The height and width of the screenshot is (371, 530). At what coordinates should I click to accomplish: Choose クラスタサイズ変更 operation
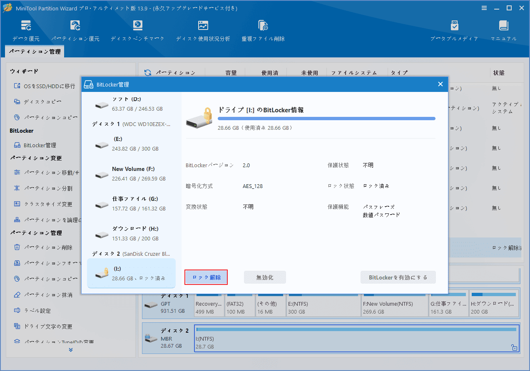point(43,204)
